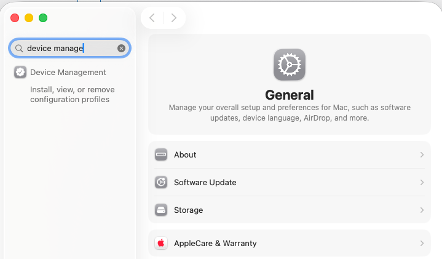442x259 pixels.
Task: Expand the Storage row chevron
Action: tap(422, 210)
